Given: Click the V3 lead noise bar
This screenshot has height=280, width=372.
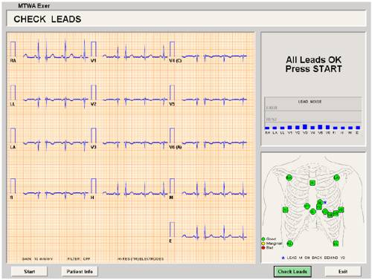Looking at the screenshot, I should pos(305,127).
